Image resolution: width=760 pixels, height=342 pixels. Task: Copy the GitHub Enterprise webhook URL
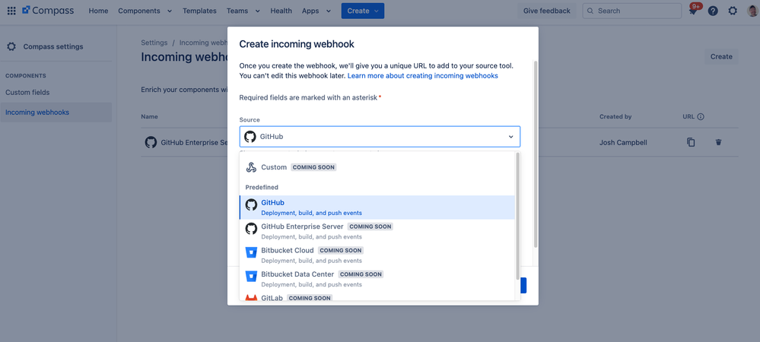691,142
